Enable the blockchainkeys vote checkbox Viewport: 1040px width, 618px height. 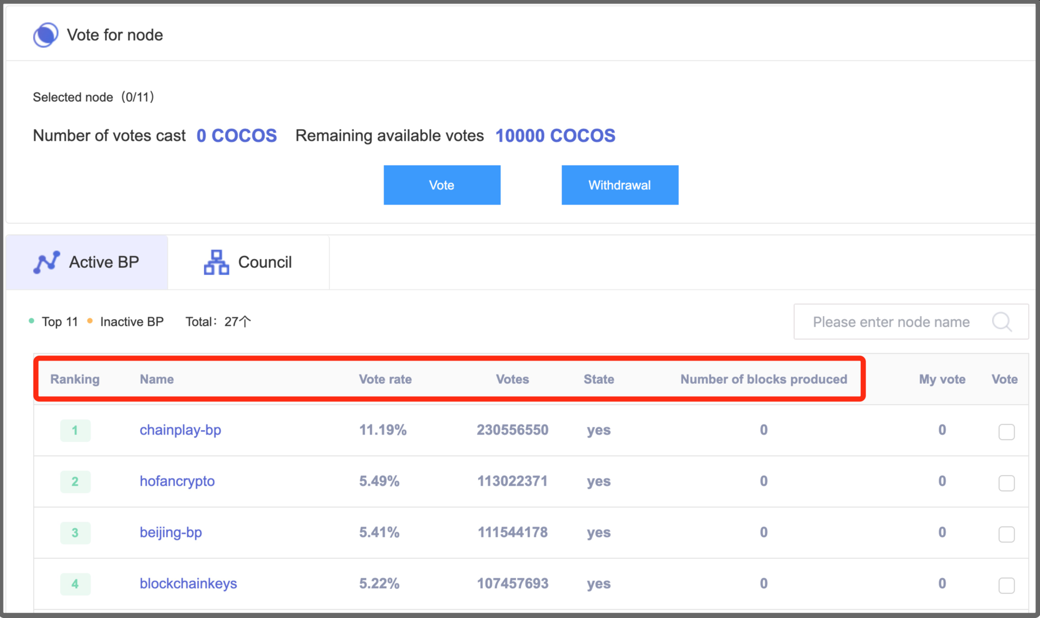[x=1006, y=585]
